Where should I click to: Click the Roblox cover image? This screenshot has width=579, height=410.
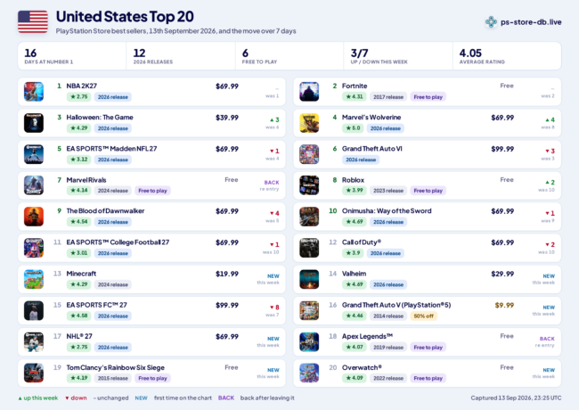[309, 185]
